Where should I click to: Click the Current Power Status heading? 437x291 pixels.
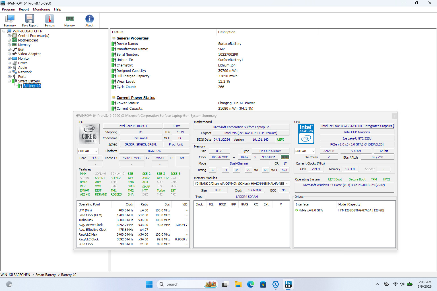coord(136,98)
